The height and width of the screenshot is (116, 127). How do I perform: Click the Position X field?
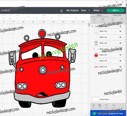click(x=62, y=18)
